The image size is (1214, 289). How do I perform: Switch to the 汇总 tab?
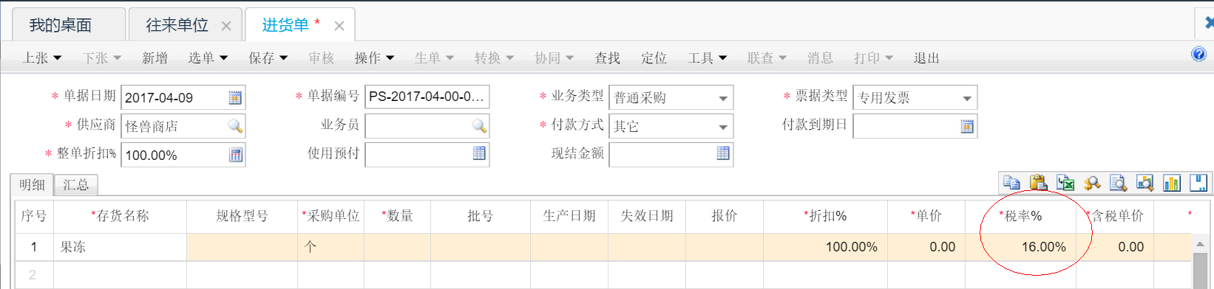76,185
